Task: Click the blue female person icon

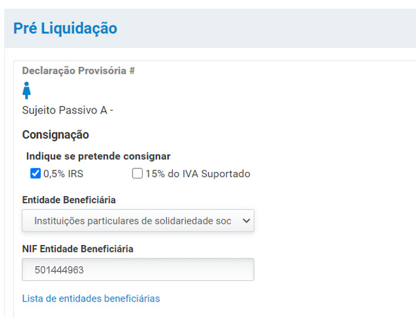Action: coord(27,91)
